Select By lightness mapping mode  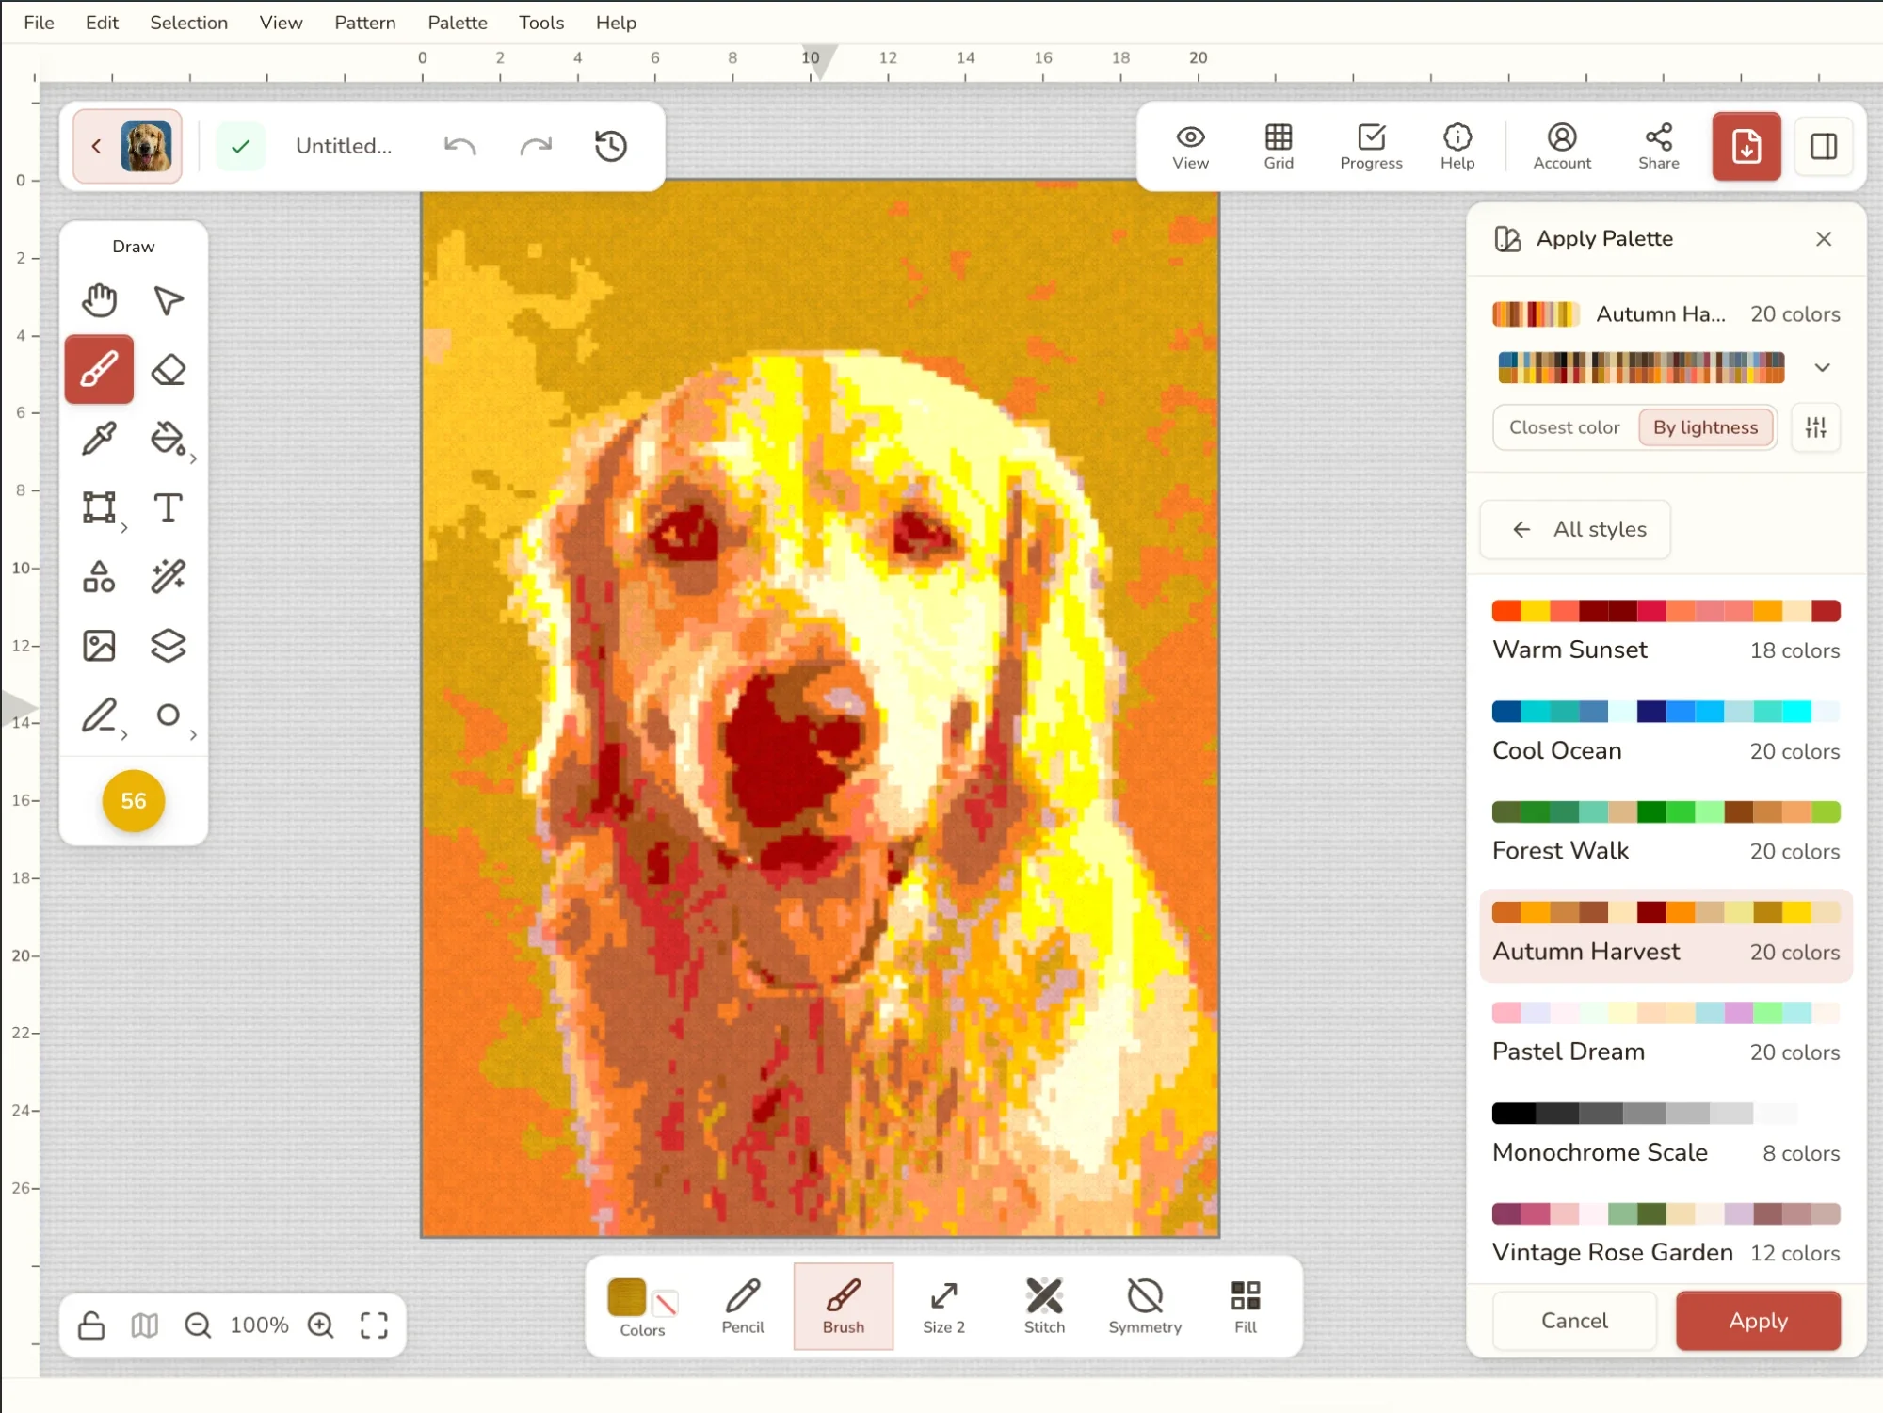pos(1705,427)
